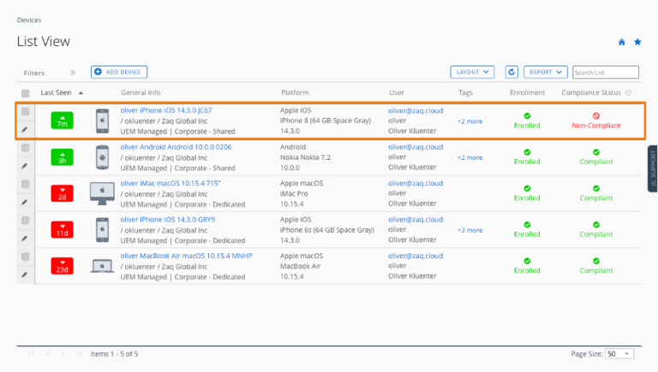Click the Tags column header
Screen dimensions: 658x372
click(465, 92)
